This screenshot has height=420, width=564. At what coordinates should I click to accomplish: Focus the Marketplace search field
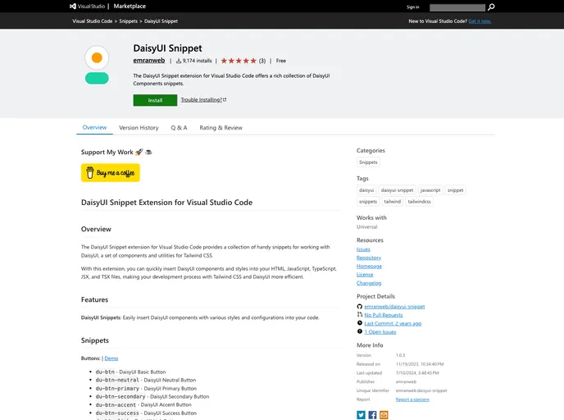pyautogui.click(x=457, y=7)
